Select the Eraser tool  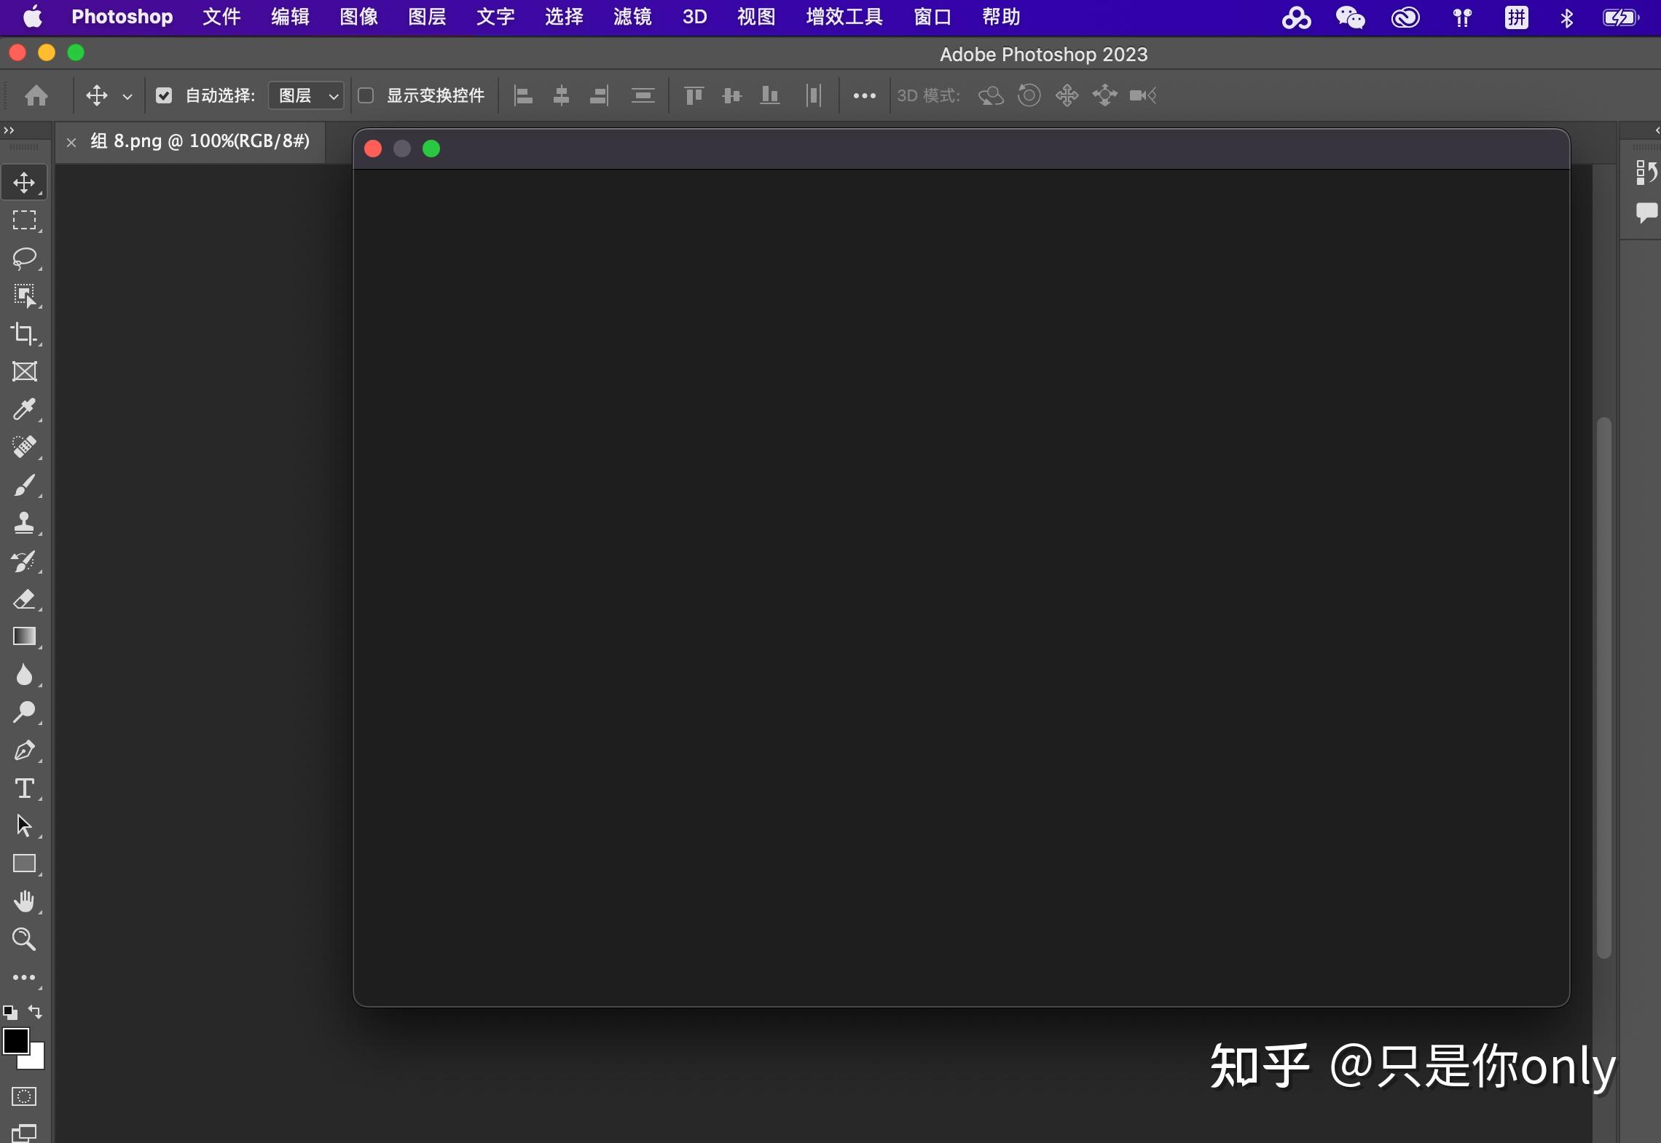pyautogui.click(x=24, y=599)
